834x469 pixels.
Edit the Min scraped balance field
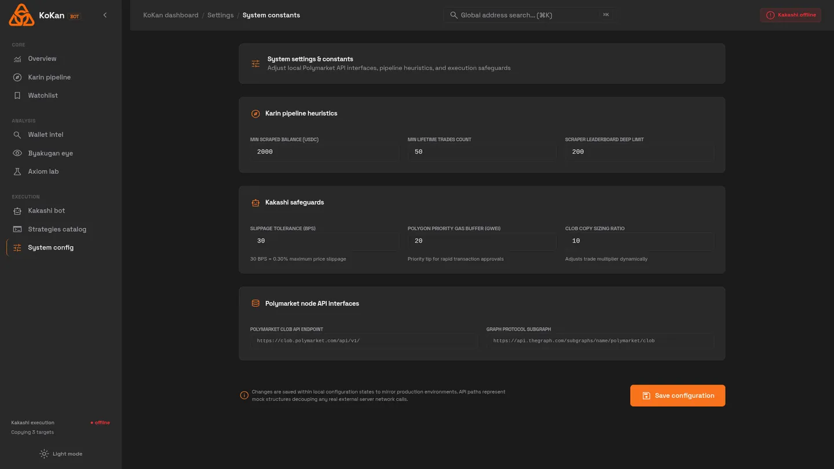pyautogui.click(x=324, y=152)
